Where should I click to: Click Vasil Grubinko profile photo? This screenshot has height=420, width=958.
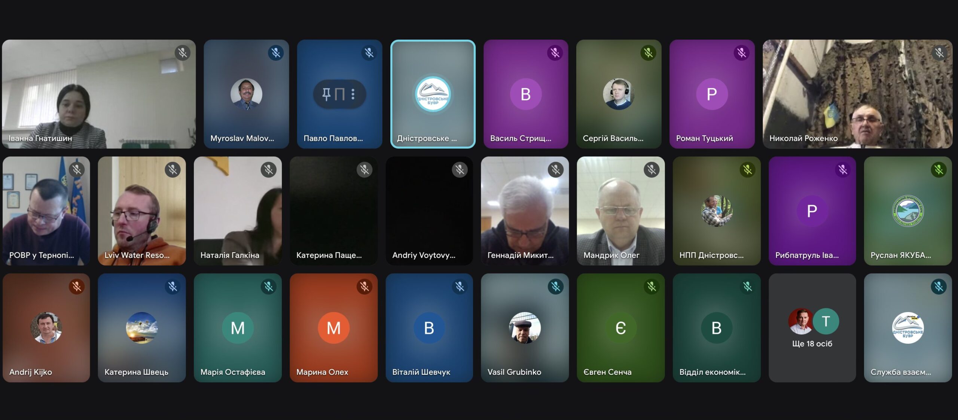coord(525,328)
